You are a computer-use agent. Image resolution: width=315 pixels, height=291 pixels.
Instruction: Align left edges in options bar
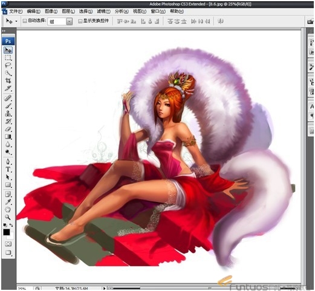(143, 21)
